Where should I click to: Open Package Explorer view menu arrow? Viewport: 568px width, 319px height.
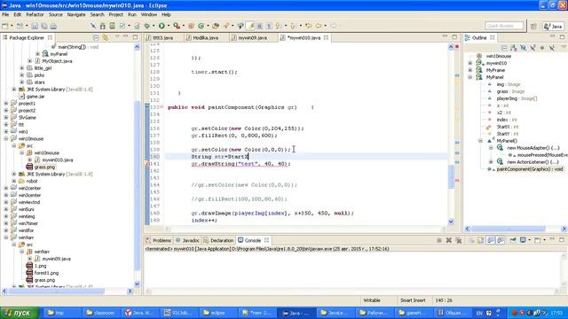(117, 37)
